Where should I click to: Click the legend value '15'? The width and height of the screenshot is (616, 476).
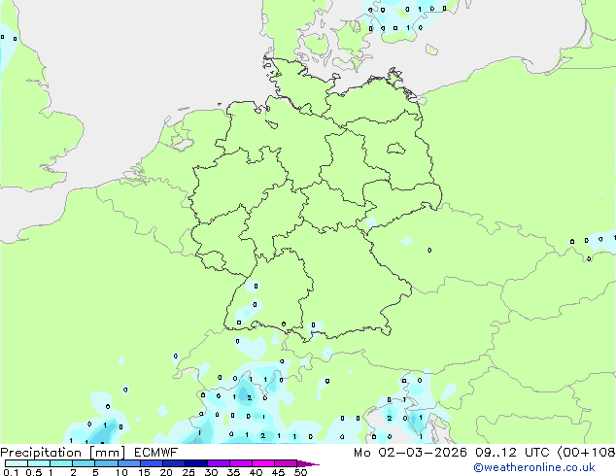[144, 472]
